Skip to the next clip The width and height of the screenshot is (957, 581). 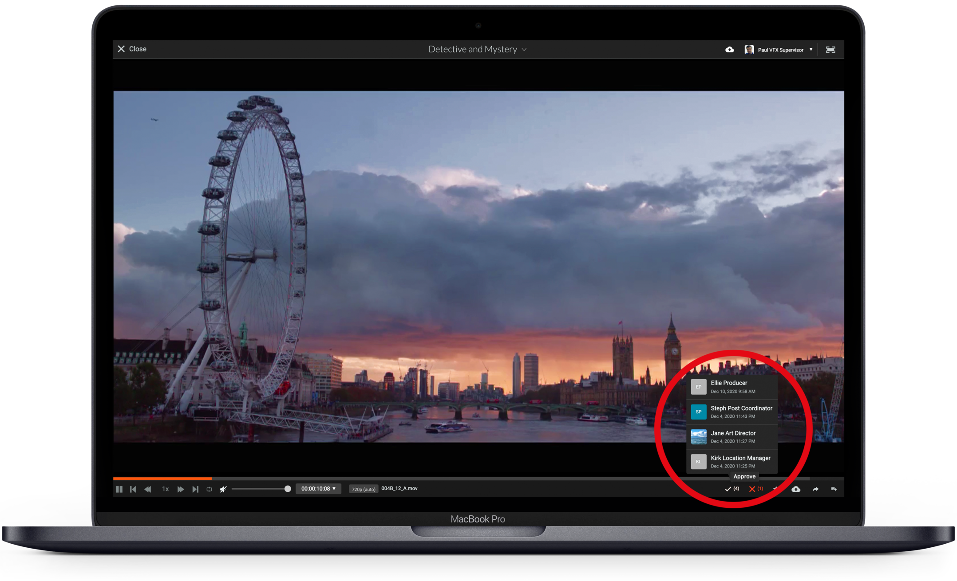click(195, 489)
